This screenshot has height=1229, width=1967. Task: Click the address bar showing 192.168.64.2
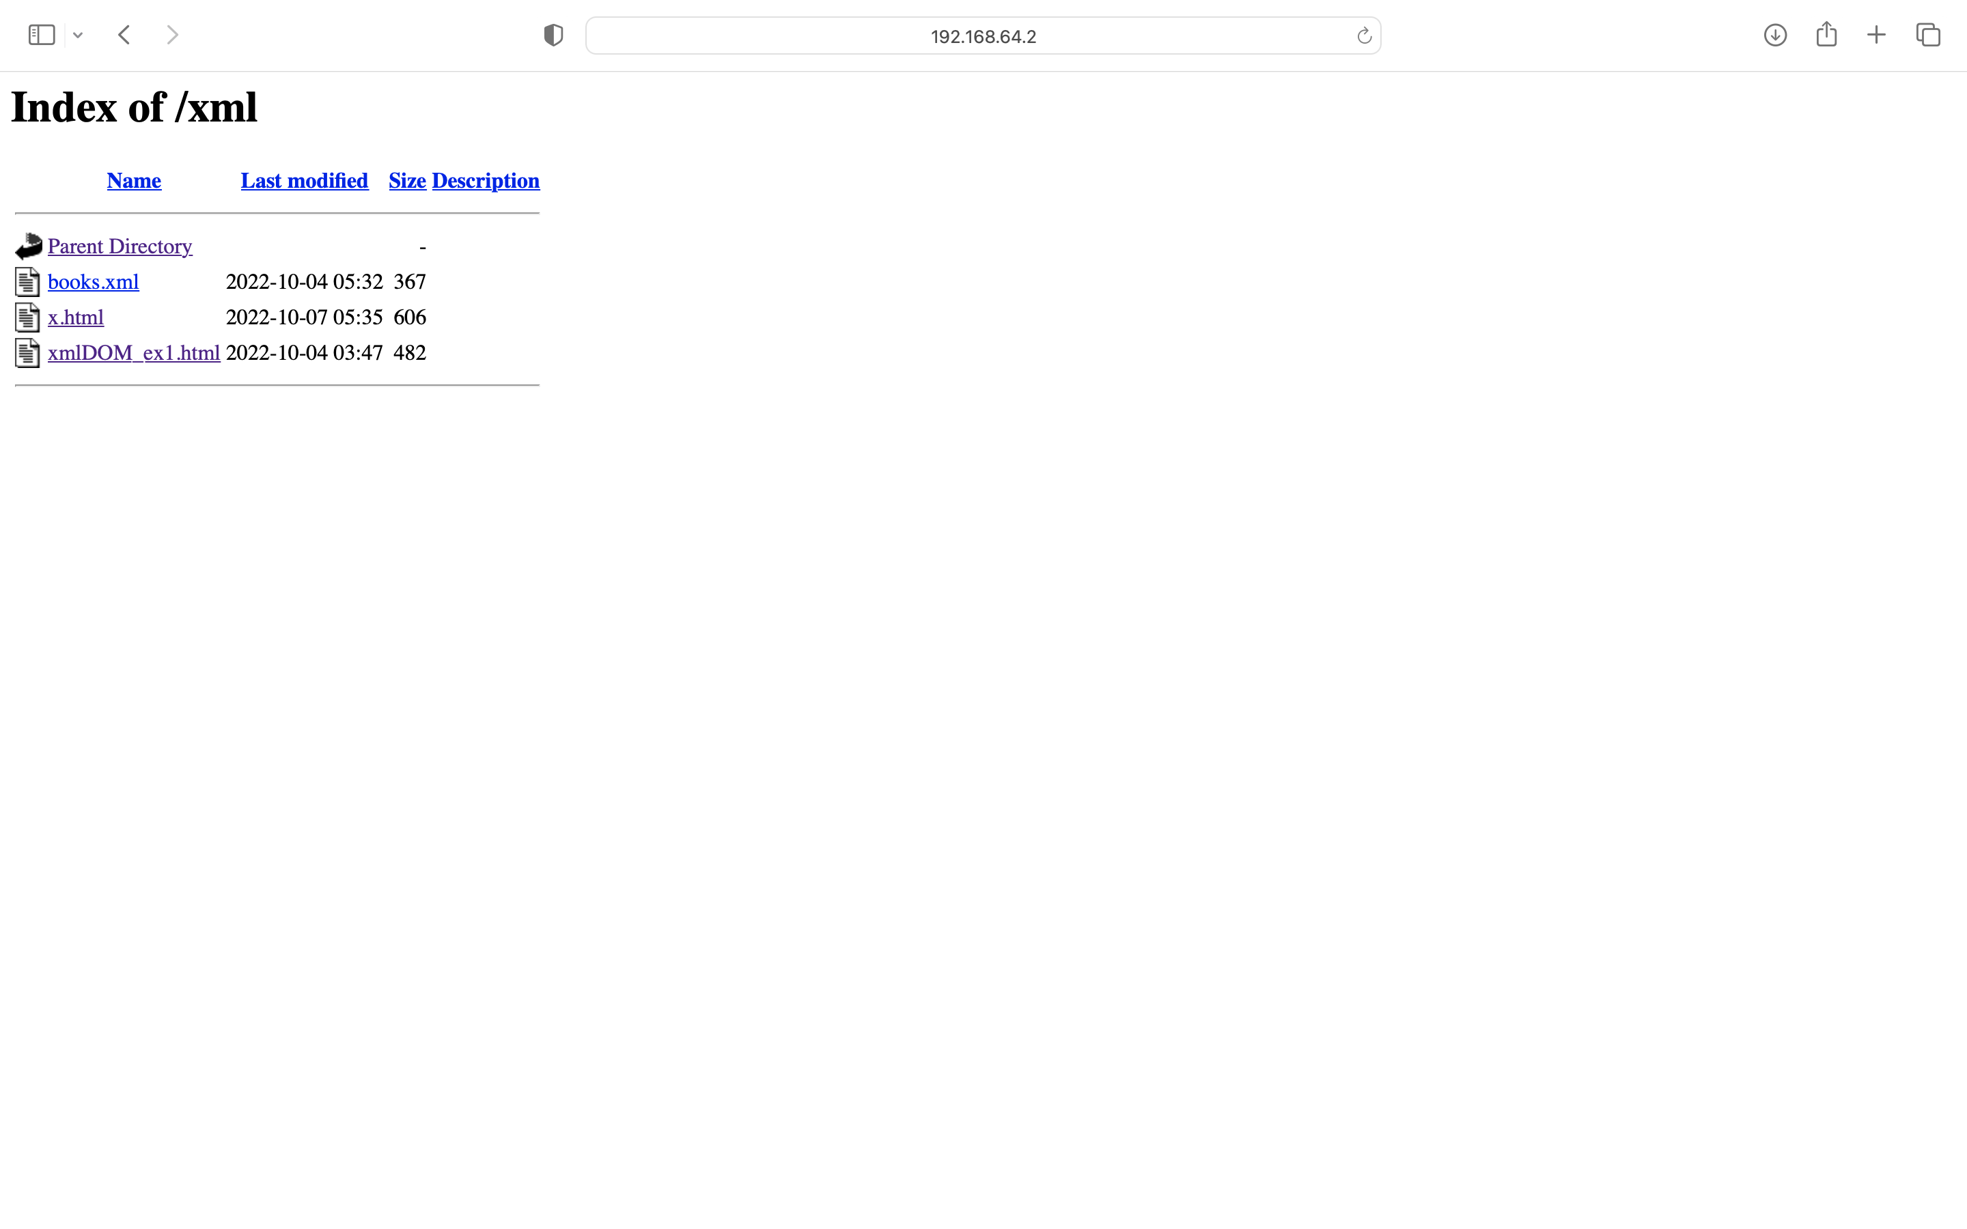tap(982, 37)
